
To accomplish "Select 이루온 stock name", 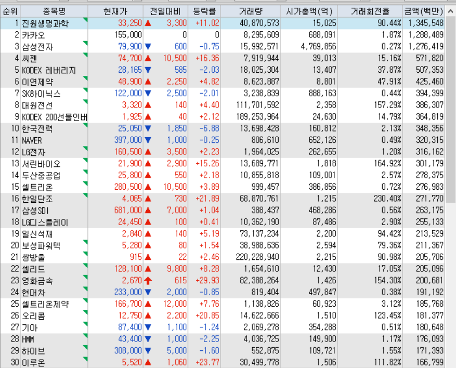I will pos(34,363).
